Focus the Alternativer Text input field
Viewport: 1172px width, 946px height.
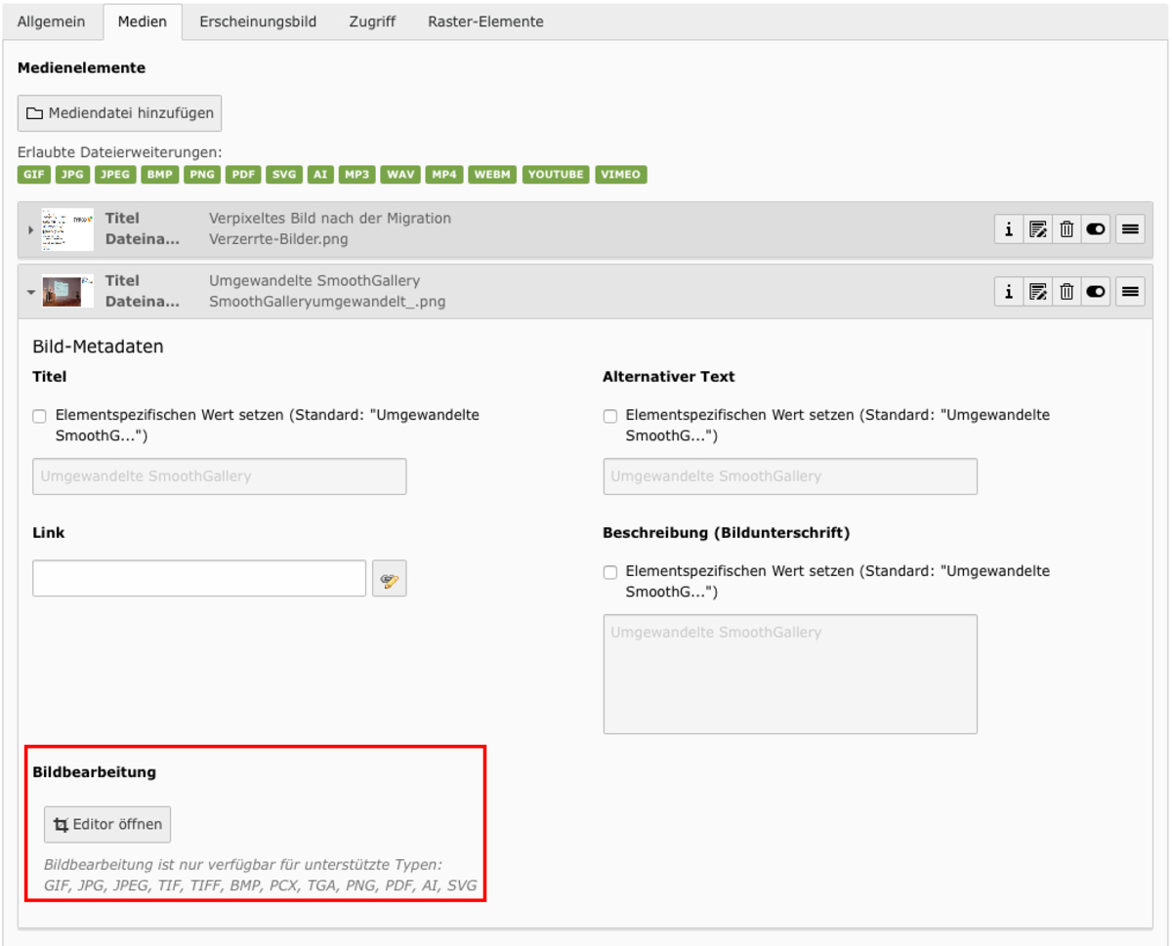pyautogui.click(x=790, y=476)
